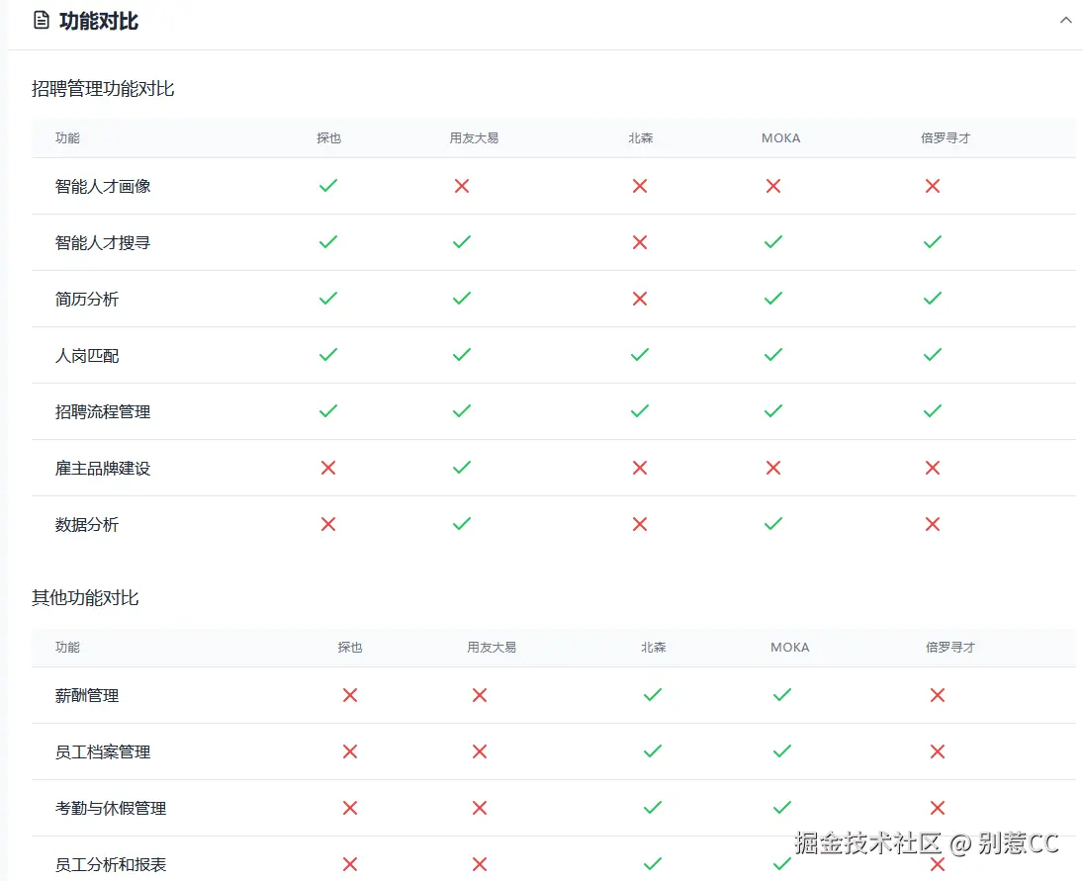Click the 招聘流程管理 row label

click(x=103, y=412)
